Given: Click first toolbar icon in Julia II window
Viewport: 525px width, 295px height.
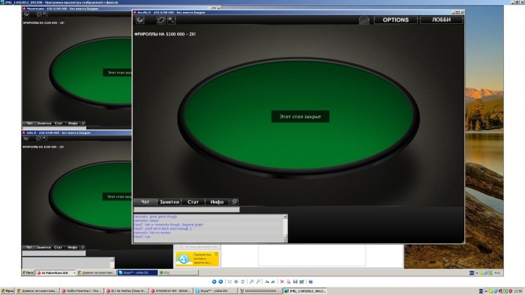Looking at the screenshot, I should click(26, 139).
